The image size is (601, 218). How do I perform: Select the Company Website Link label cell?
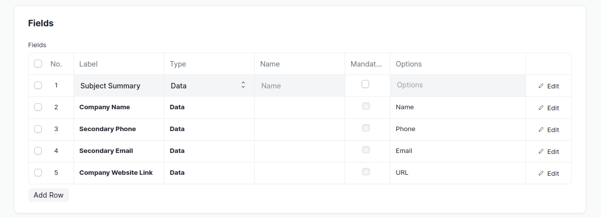click(119, 173)
